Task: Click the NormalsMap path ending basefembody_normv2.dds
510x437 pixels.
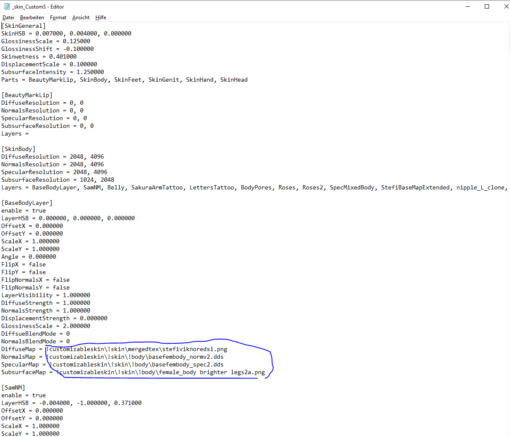Action: click(135, 357)
